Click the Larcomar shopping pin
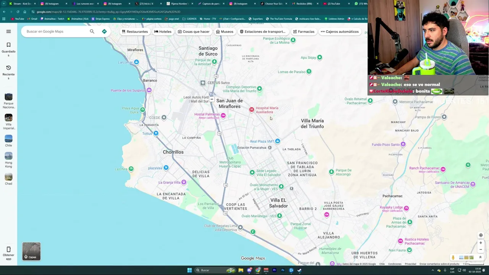The width and height of the screenshot is (489, 275). (x=136, y=62)
